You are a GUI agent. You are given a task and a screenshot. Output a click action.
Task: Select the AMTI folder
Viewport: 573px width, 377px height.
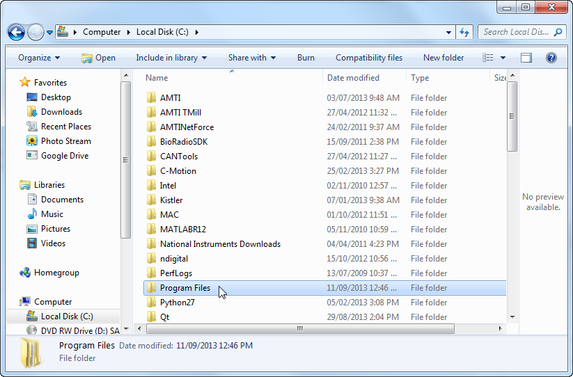tap(325, 98)
